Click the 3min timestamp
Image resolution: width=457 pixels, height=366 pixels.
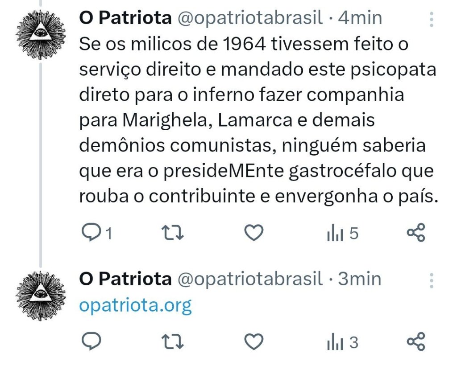pyautogui.click(x=360, y=279)
